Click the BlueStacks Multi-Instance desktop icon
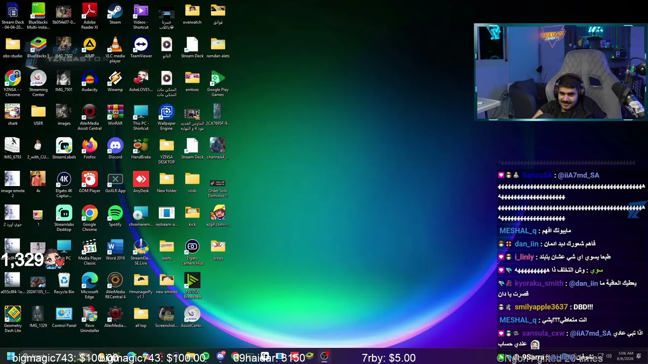Viewport: 648px width, 364px height. [x=38, y=16]
